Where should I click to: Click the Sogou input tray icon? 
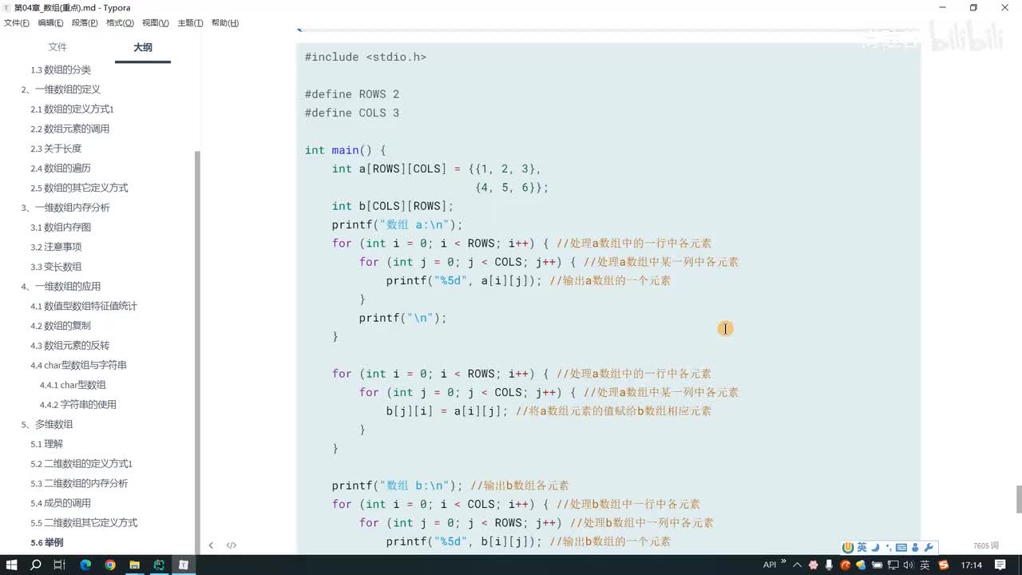(945, 565)
